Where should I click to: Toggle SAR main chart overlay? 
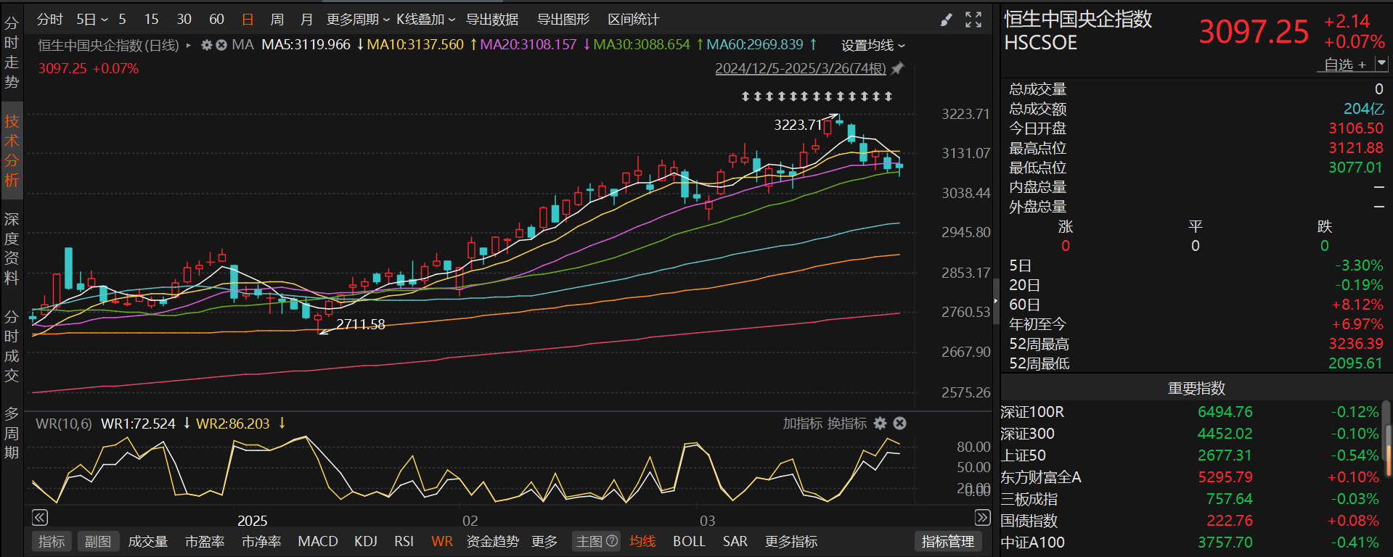point(735,541)
